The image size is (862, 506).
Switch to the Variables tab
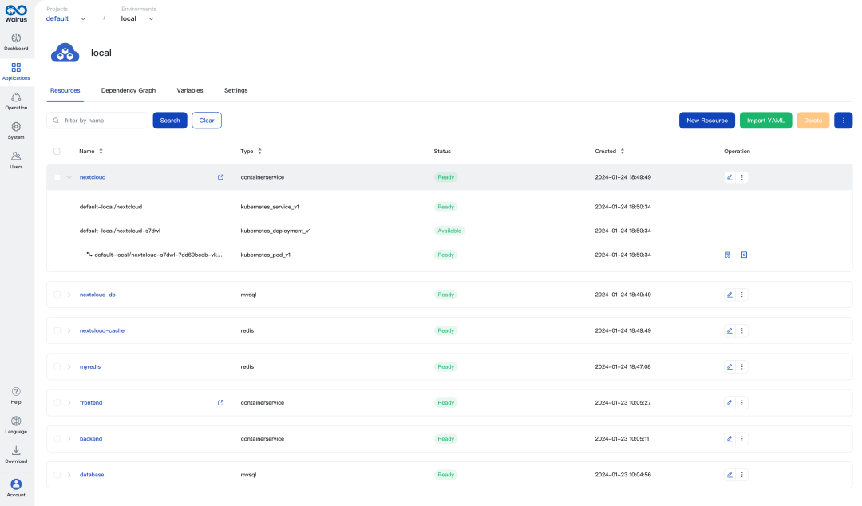(x=190, y=91)
